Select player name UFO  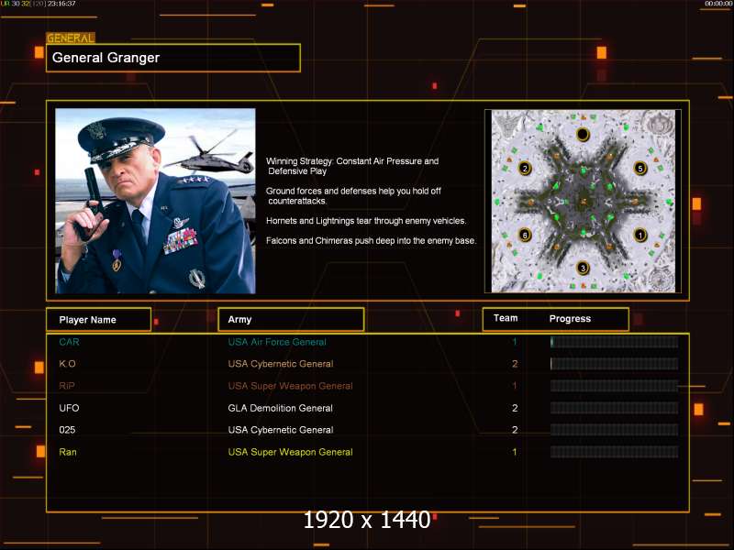click(70, 408)
